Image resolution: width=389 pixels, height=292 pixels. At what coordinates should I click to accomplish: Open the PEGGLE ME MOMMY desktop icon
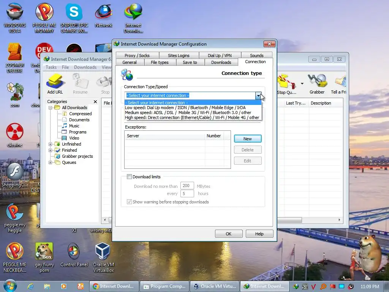click(44, 18)
